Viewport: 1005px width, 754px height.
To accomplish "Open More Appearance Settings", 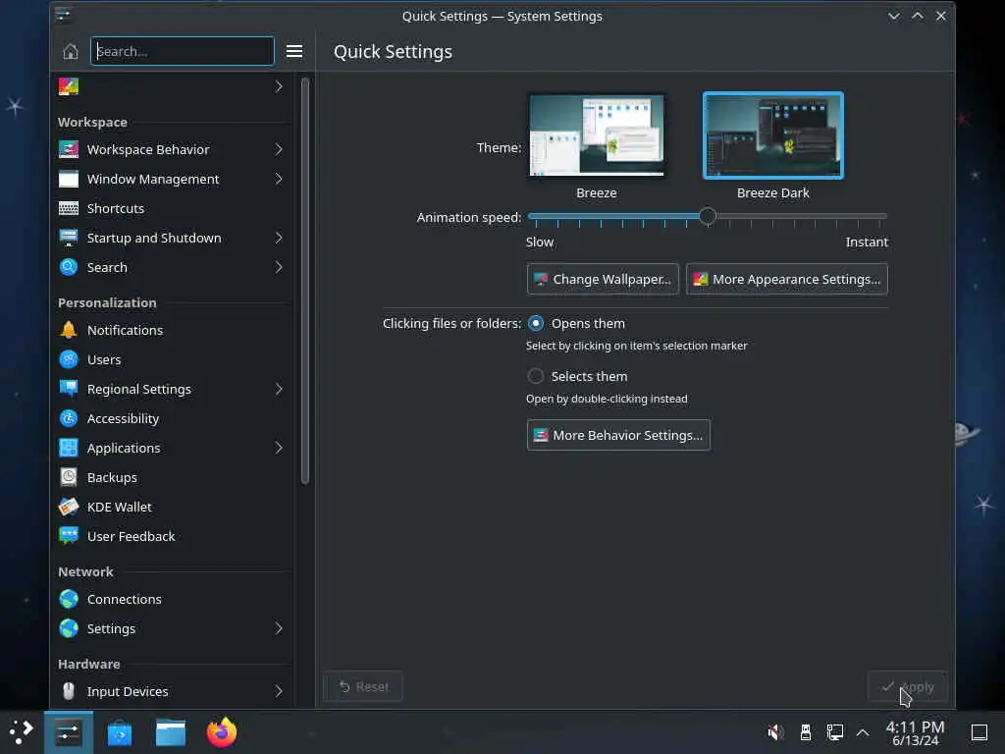I will pos(786,280).
